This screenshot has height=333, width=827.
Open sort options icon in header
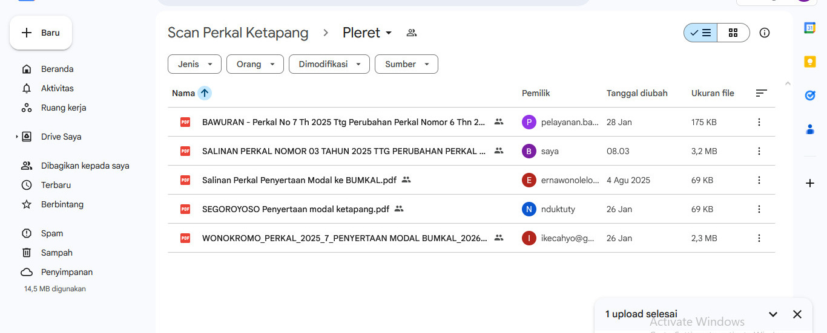pyautogui.click(x=761, y=93)
